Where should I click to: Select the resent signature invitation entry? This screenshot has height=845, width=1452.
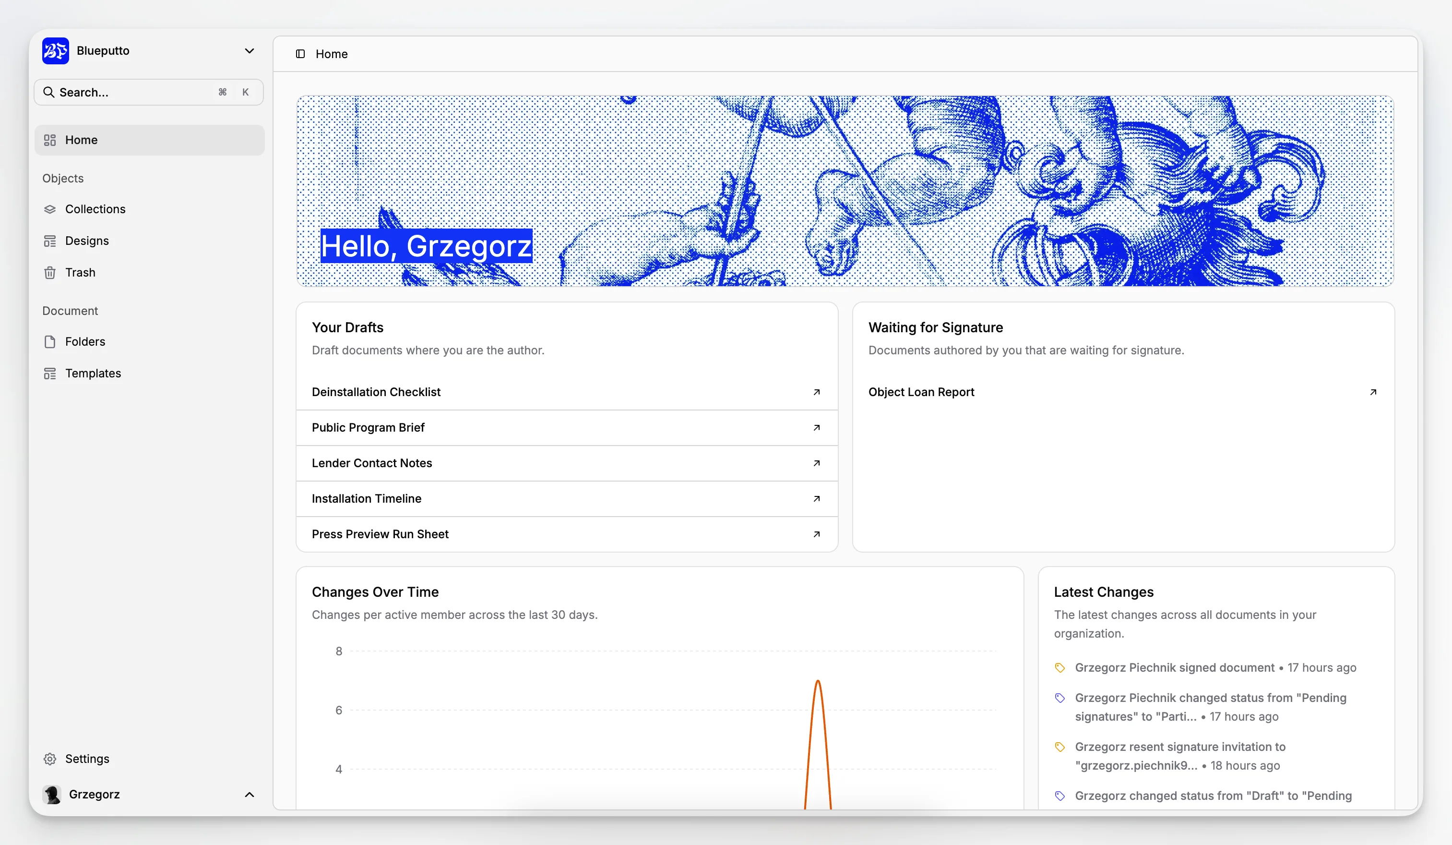1180,756
